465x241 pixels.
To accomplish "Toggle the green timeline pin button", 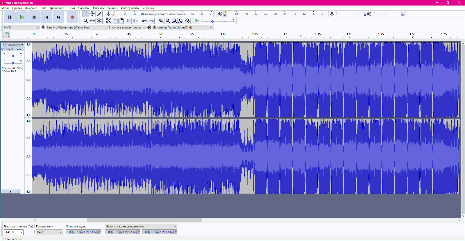I will pyautogui.click(x=6, y=34).
